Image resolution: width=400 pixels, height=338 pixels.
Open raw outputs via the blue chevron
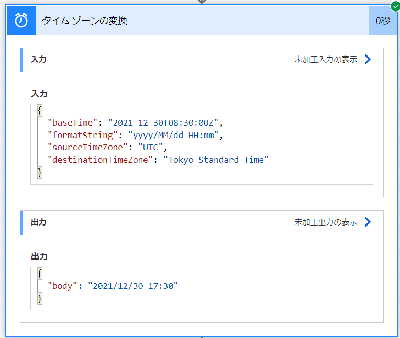click(x=368, y=222)
